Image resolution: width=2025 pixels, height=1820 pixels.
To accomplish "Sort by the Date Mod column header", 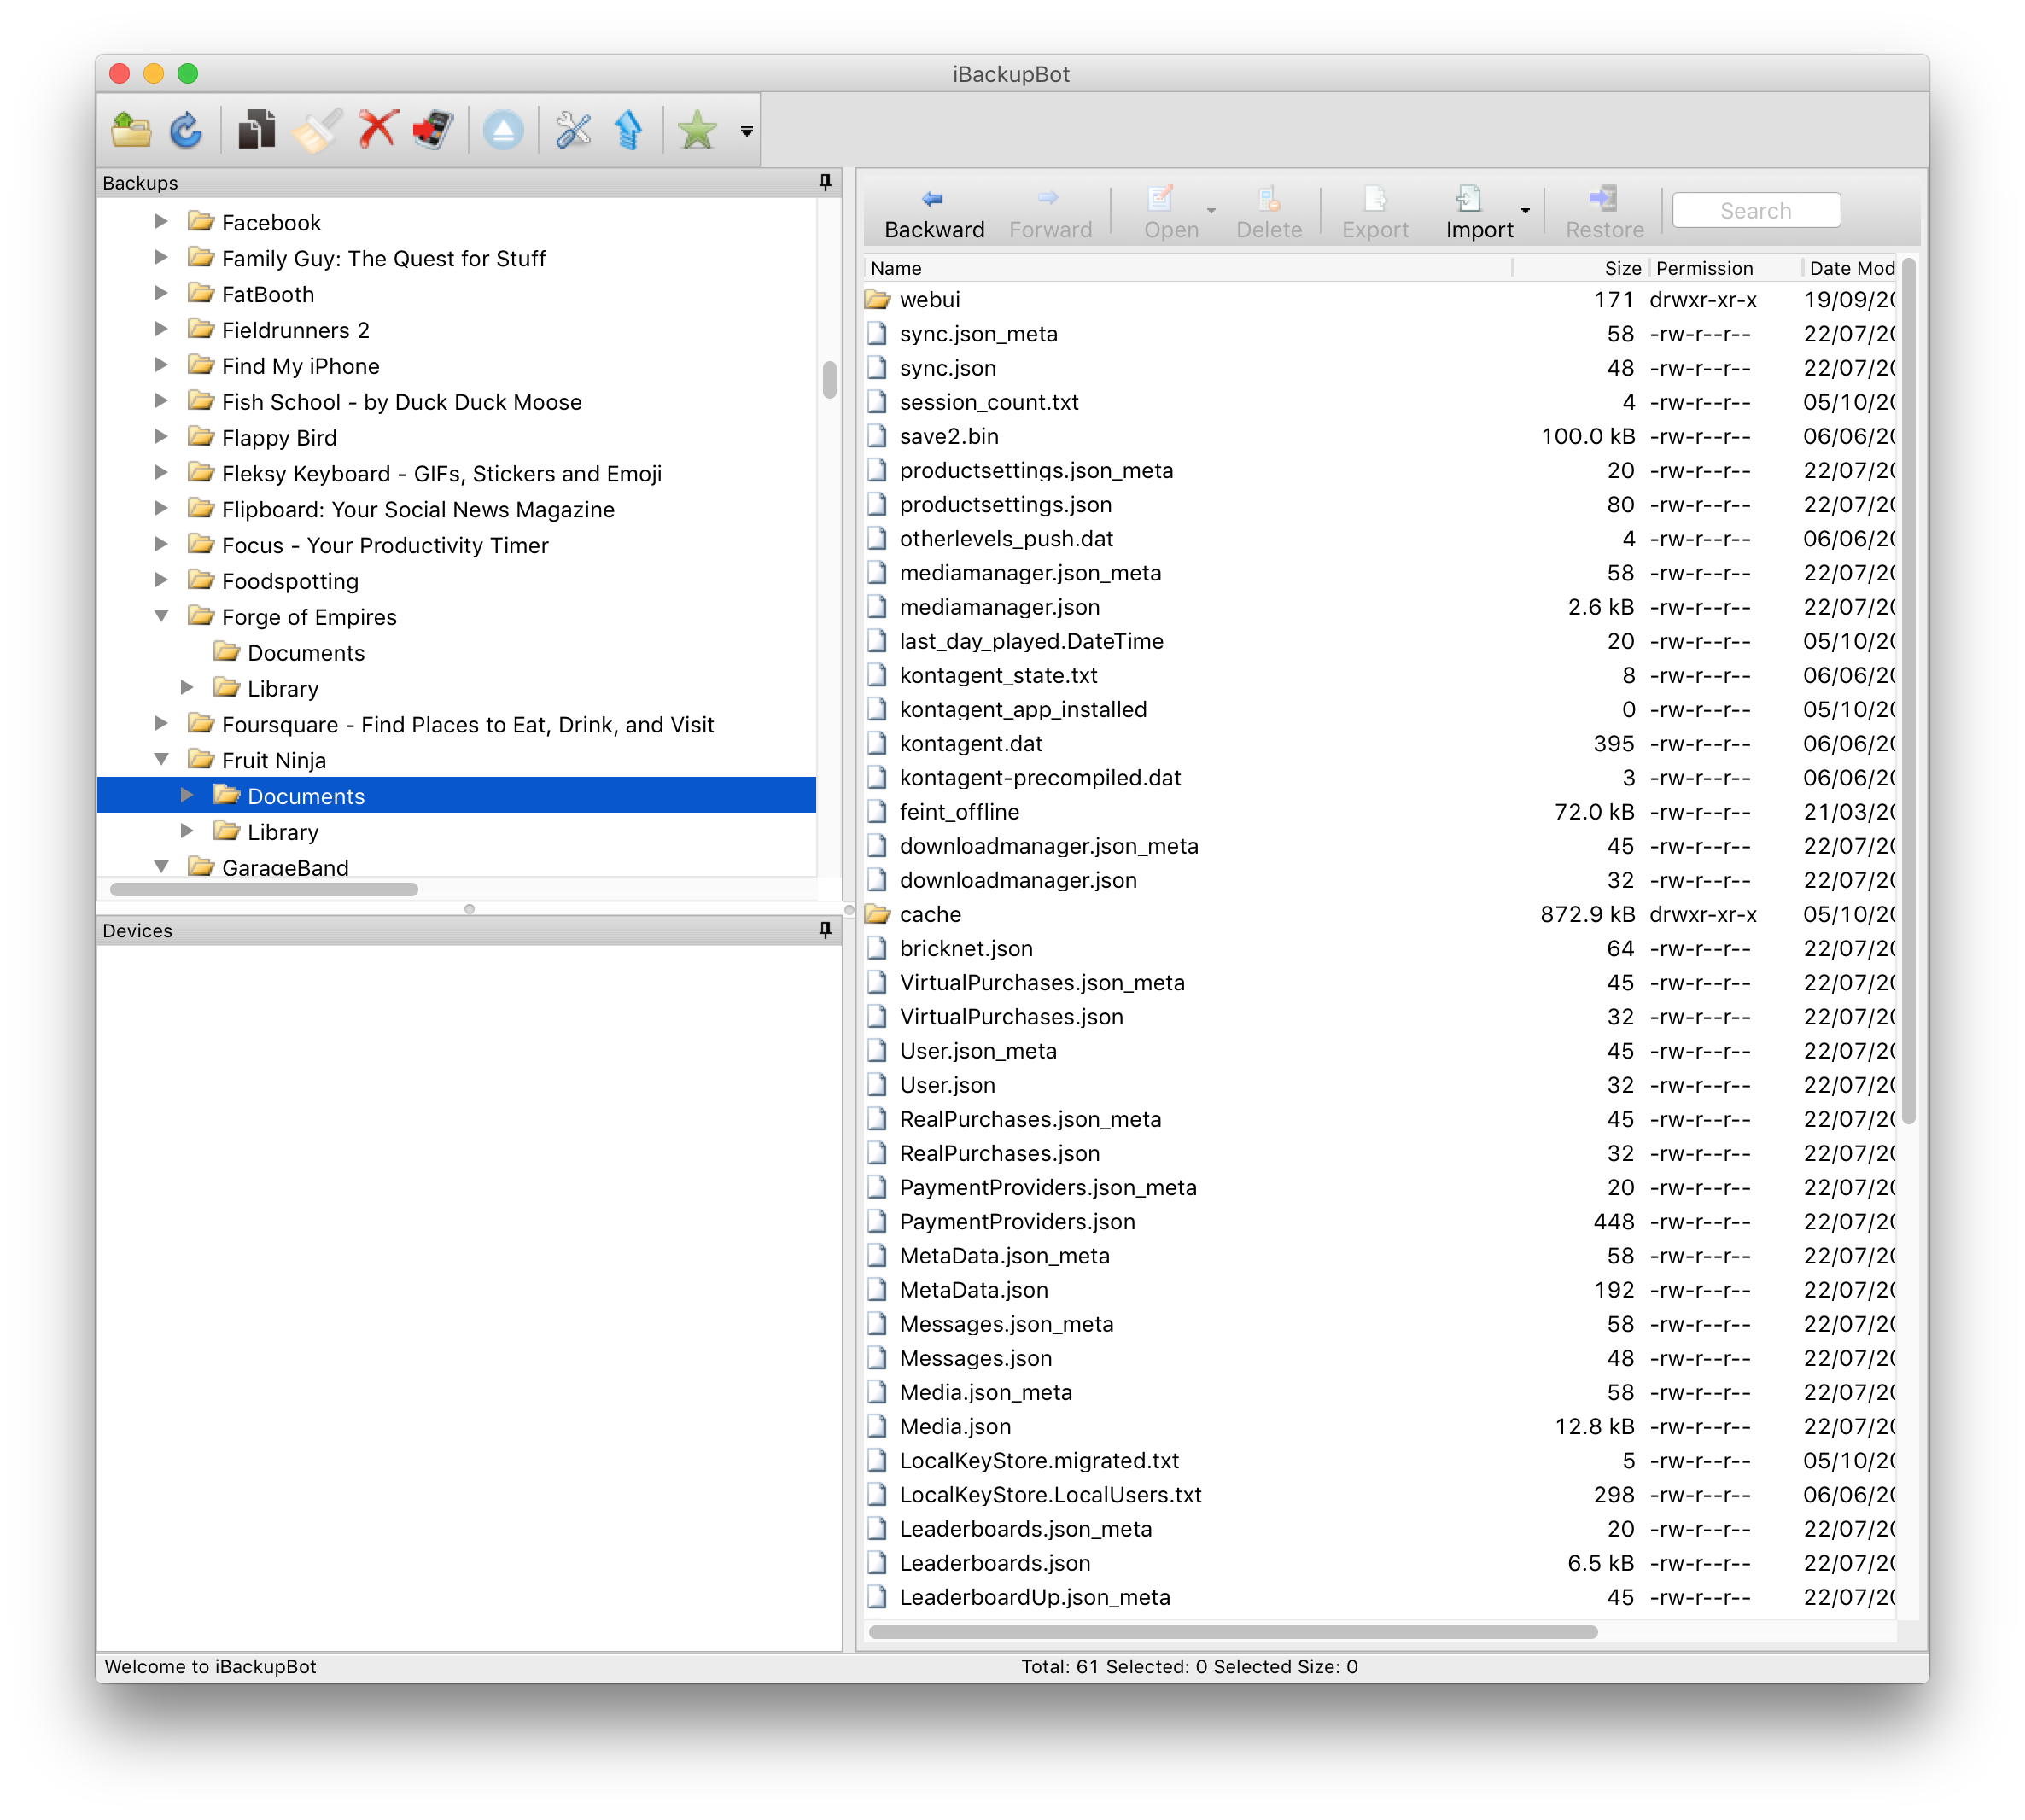I will coord(1851,268).
